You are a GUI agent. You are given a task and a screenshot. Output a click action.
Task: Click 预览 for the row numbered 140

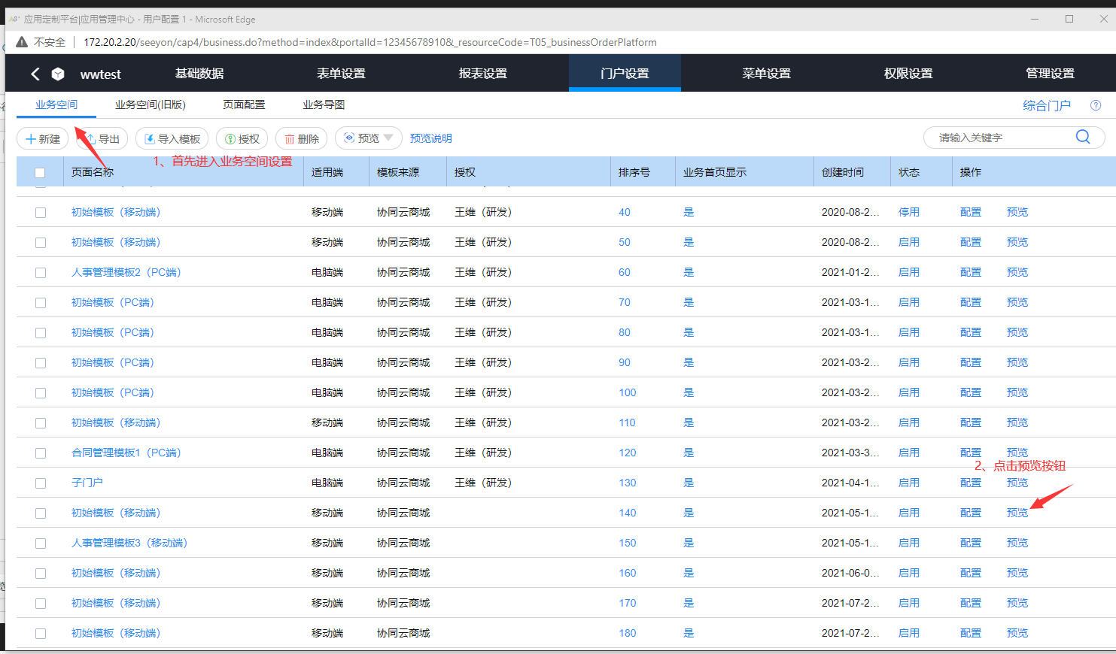(x=1017, y=513)
